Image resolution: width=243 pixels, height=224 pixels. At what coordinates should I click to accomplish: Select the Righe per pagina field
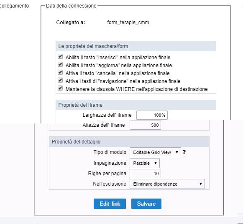coord(145,174)
